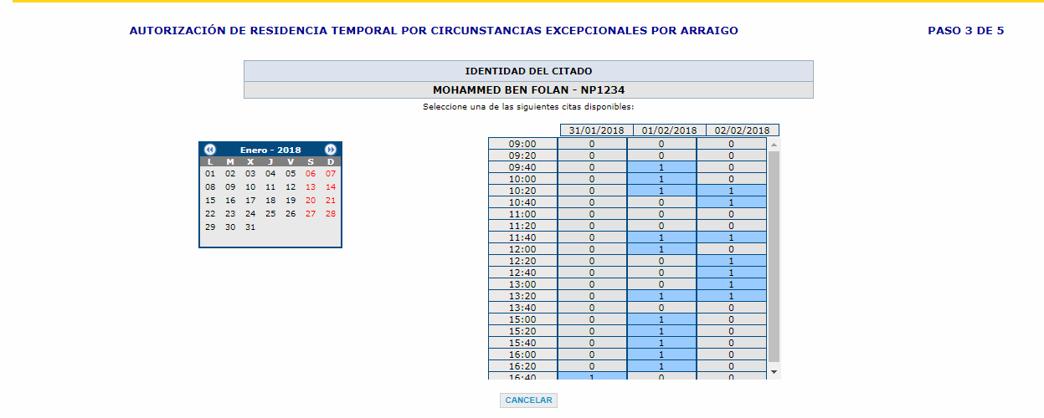The width and height of the screenshot is (1044, 418).
Task: Choose the 15:00 slot on 01/02/2018
Action: tap(661, 319)
